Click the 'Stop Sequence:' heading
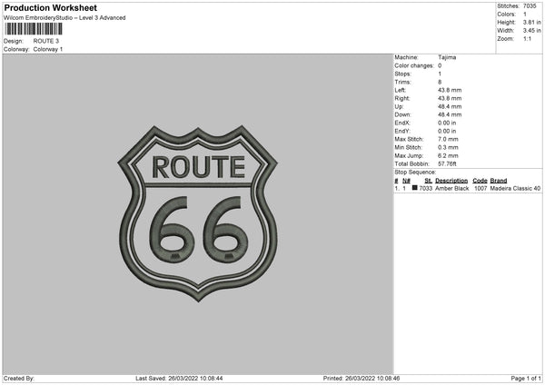545x385 pixels. click(415, 173)
